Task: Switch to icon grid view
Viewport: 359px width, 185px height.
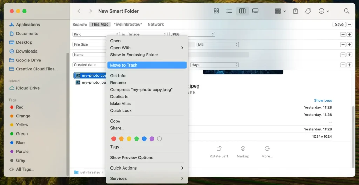Action: point(216,11)
